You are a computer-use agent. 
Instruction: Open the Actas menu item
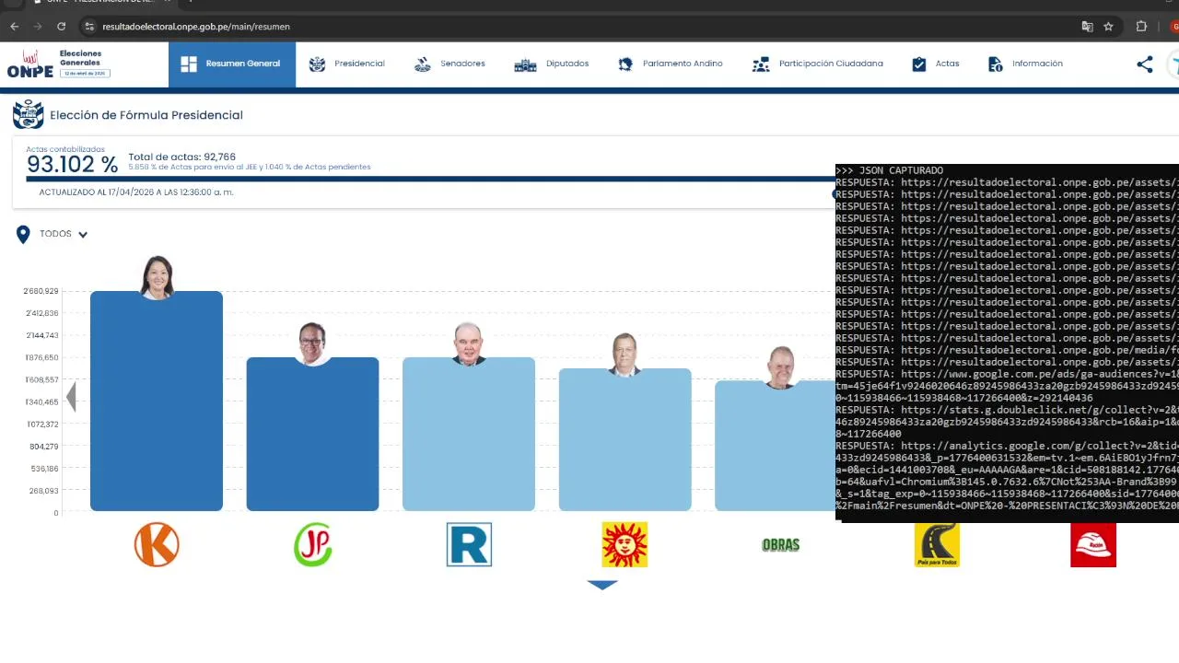point(935,64)
